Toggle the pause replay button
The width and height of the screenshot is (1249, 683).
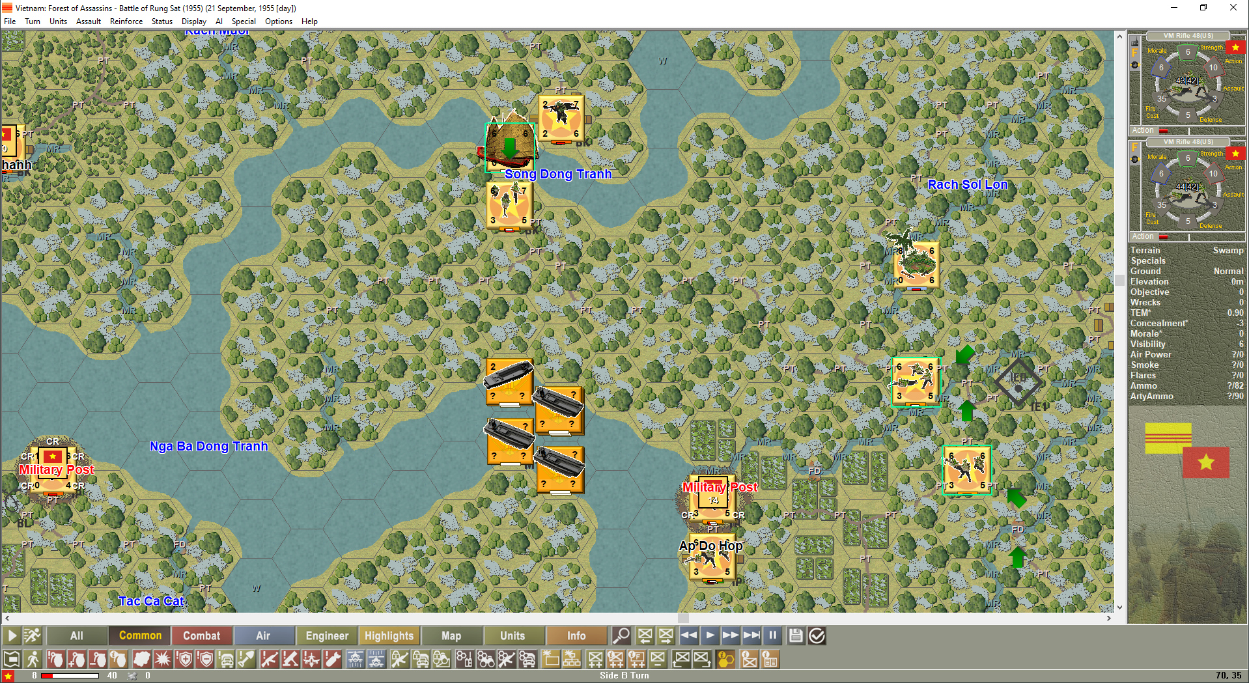772,635
